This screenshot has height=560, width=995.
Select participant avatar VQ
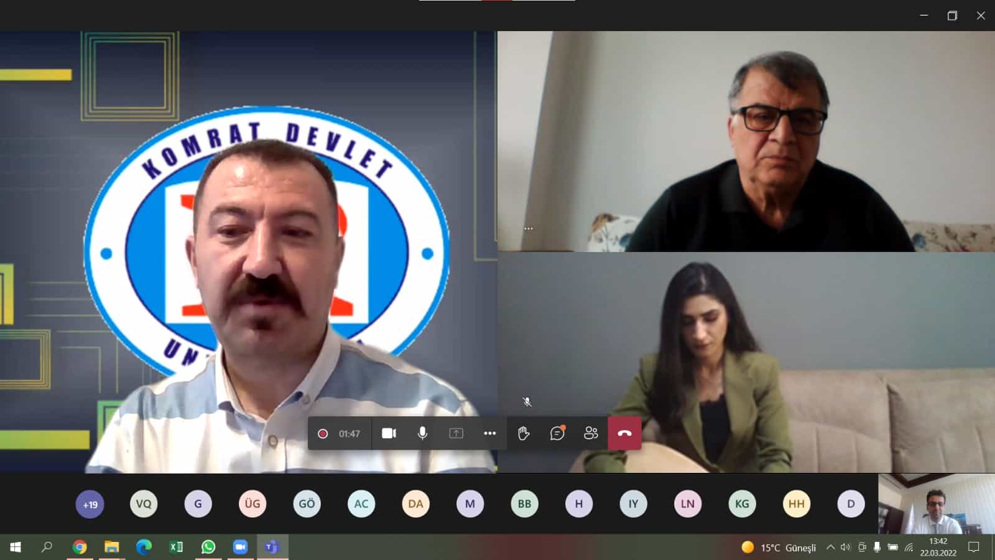tap(144, 504)
